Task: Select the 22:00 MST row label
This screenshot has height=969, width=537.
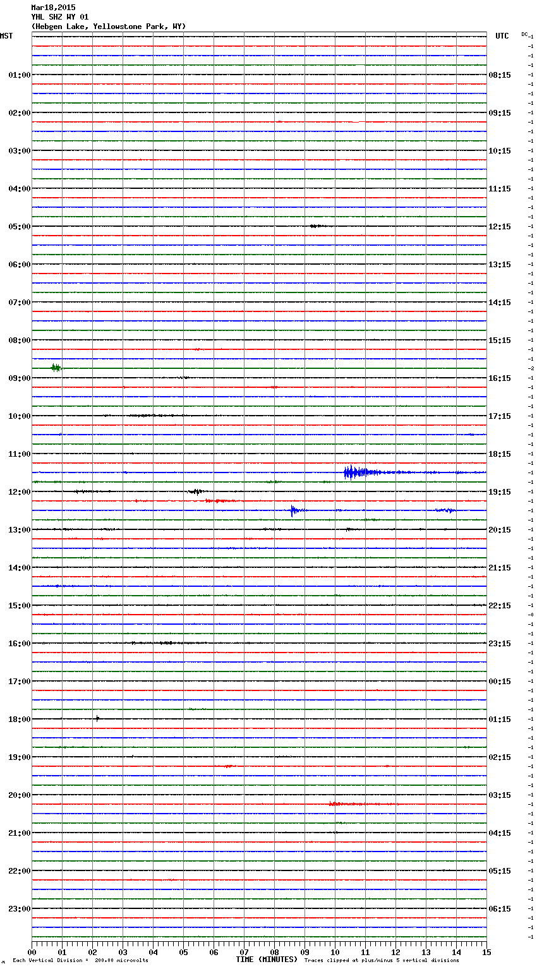Action: point(20,871)
